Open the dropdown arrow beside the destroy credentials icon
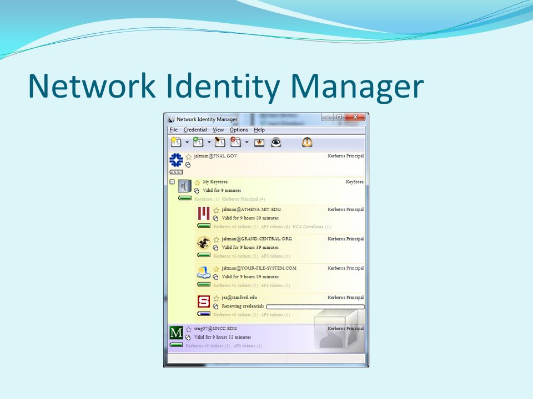The image size is (533, 399). pyautogui.click(x=247, y=142)
